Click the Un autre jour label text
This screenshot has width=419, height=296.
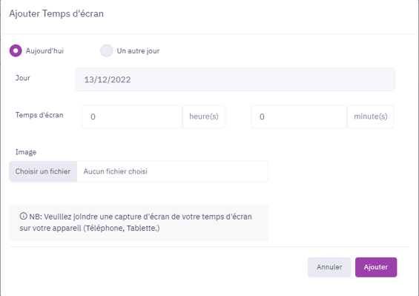(x=138, y=50)
